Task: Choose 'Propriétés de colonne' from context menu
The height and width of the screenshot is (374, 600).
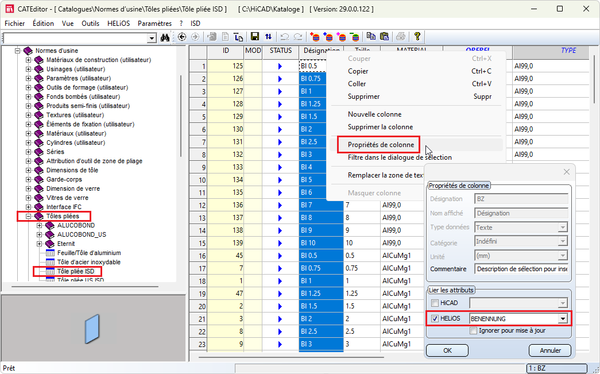Action: point(381,144)
